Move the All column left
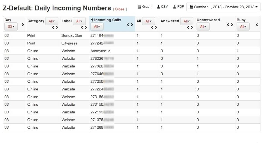Viewport: 266px width, 143px height. (152, 27)
